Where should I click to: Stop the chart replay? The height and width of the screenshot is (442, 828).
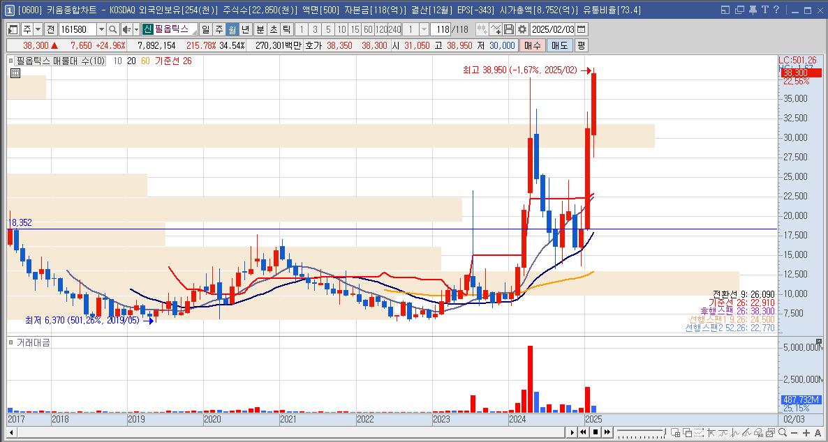click(596, 432)
